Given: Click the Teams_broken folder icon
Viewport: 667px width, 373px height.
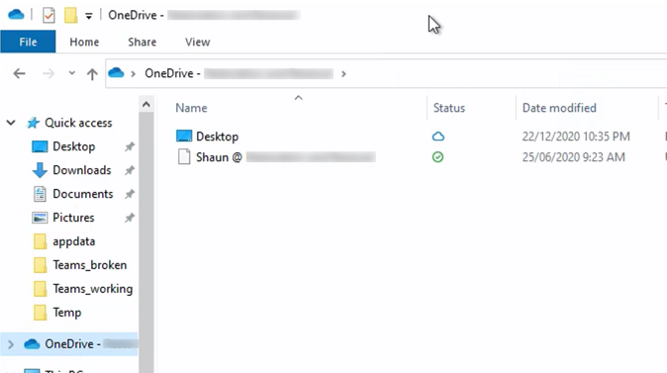Looking at the screenshot, I should 40,265.
